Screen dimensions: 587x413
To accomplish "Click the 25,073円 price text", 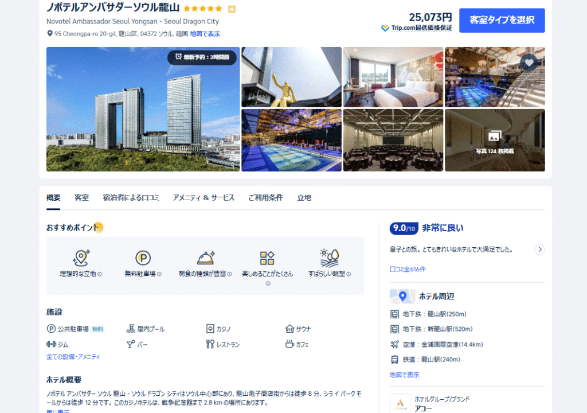I will coord(431,17).
